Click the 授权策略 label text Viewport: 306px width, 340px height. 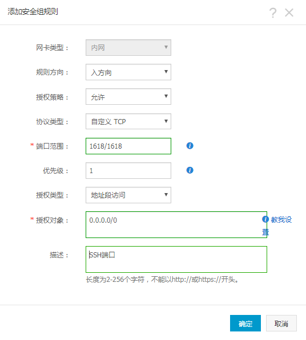coord(52,97)
